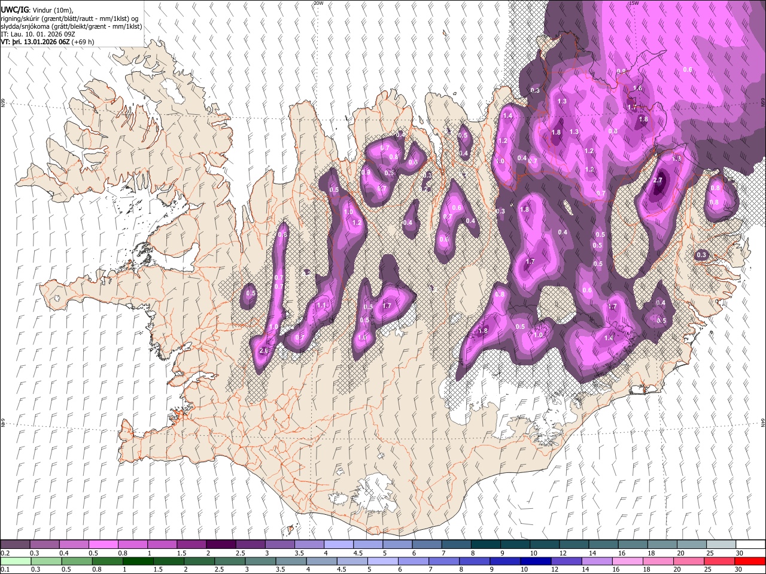Click pale green rain swatch between 0.1 and 0.3

[15, 561]
